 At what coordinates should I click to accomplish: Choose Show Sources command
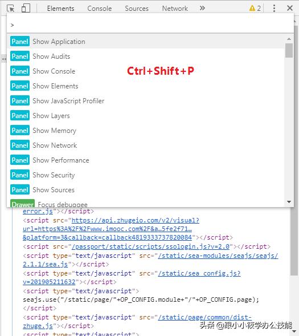coord(145,189)
